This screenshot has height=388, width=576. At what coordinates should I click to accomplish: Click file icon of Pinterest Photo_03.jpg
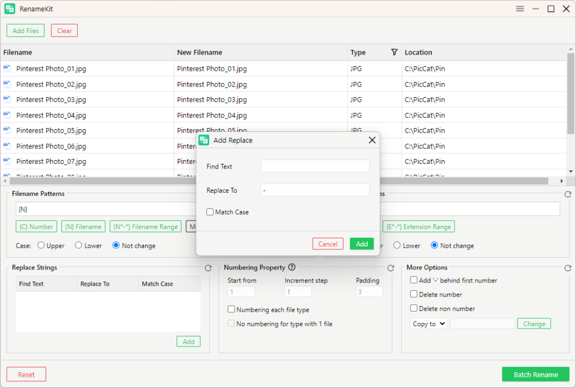pos(7,99)
